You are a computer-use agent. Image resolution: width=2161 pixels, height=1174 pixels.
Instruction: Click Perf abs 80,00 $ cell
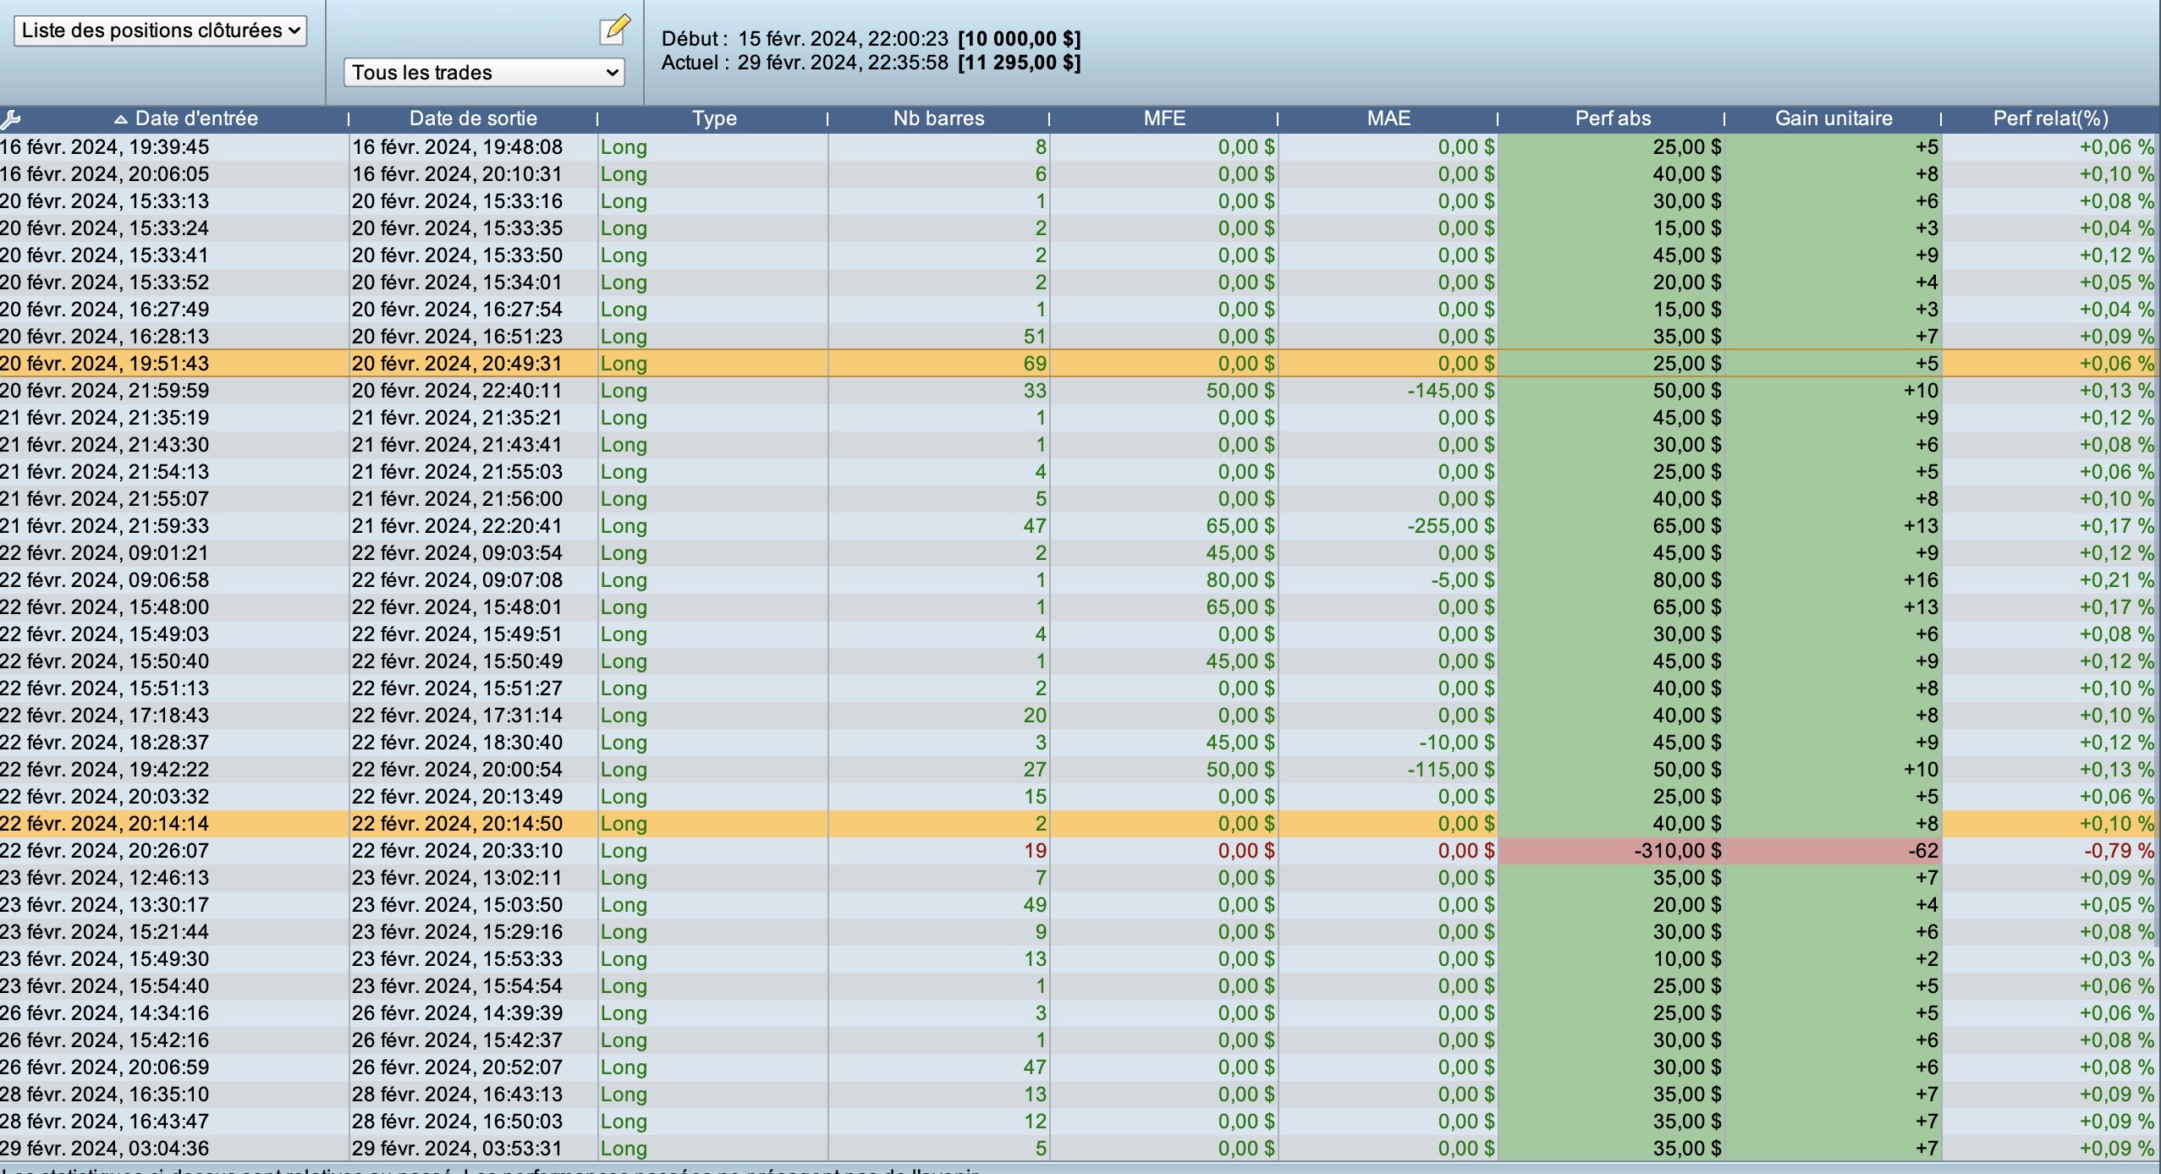pos(1612,580)
